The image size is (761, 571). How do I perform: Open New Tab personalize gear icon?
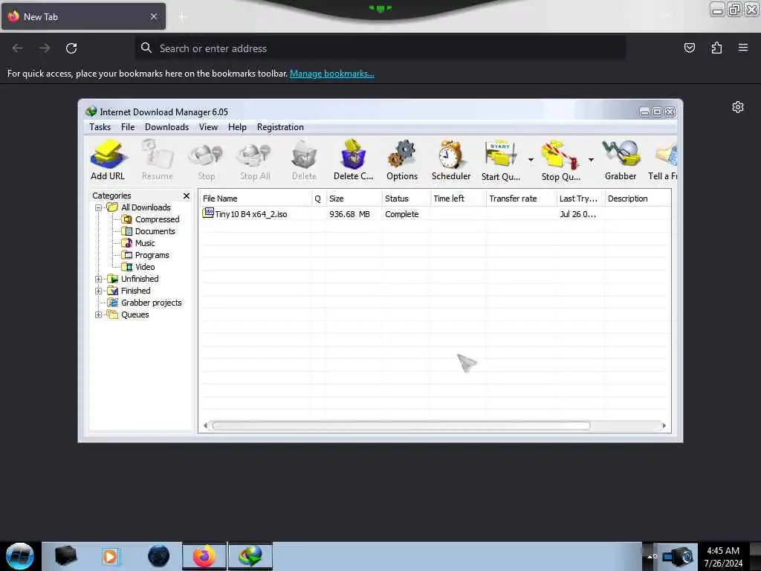pos(738,107)
